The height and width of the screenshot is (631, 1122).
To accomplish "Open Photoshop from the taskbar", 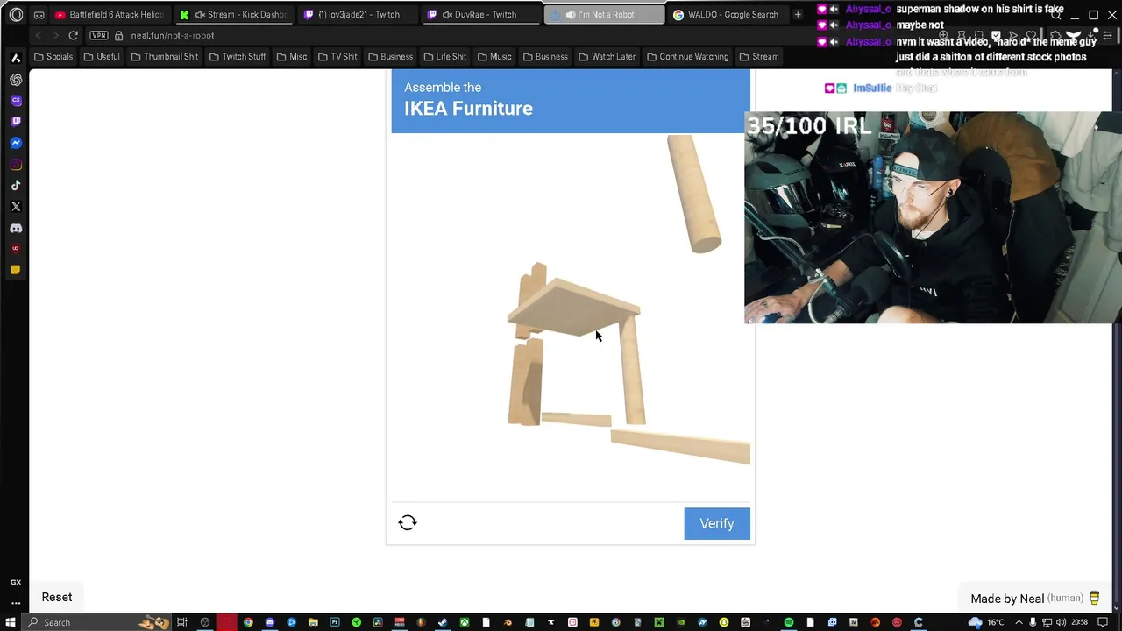I will coord(335,622).
